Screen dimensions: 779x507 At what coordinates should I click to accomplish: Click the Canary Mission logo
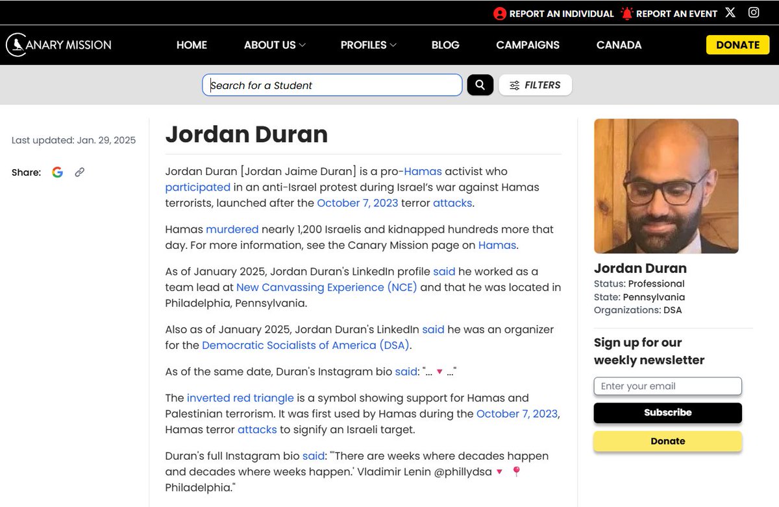coord(58,45)
